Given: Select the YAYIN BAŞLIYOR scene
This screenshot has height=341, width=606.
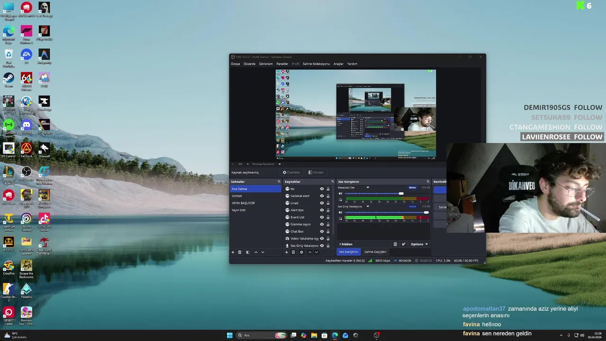Looking at the screenshot, I should coord(256,203).
